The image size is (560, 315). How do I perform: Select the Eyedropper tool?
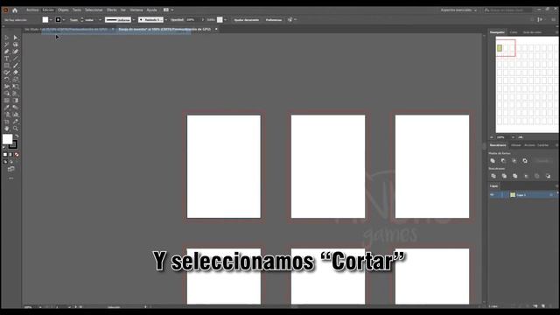click(7, 108)
